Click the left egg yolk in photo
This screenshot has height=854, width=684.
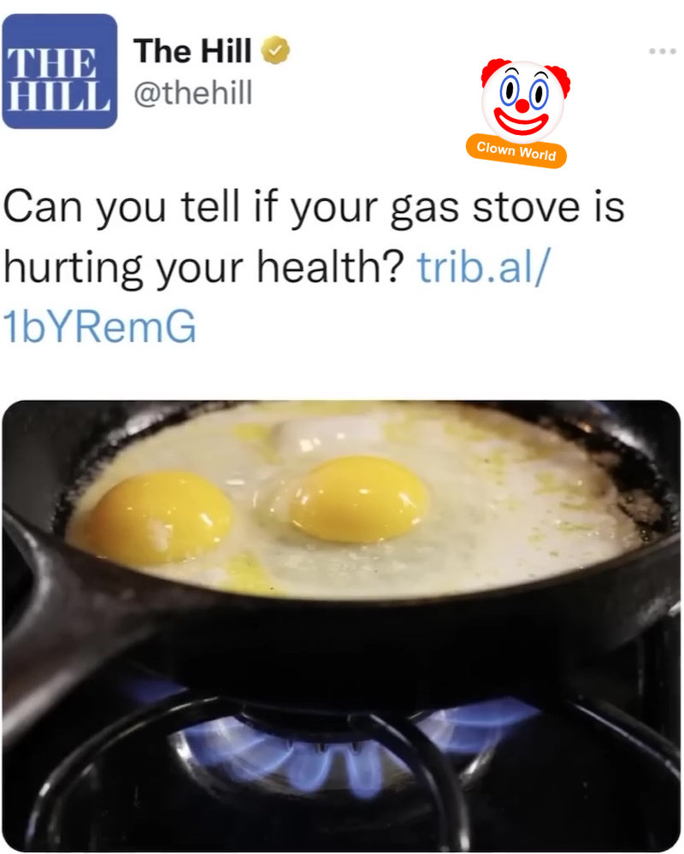click(157, 516)
